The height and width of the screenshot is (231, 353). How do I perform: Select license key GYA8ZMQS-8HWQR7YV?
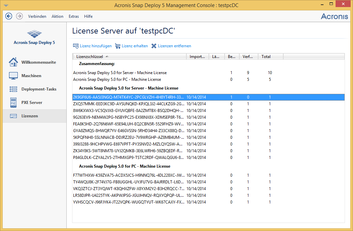(208, 130)
